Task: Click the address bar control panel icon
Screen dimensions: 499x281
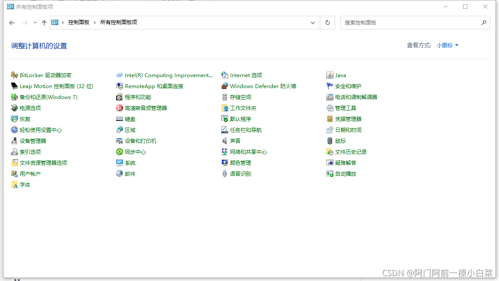Action: (55, 22)
